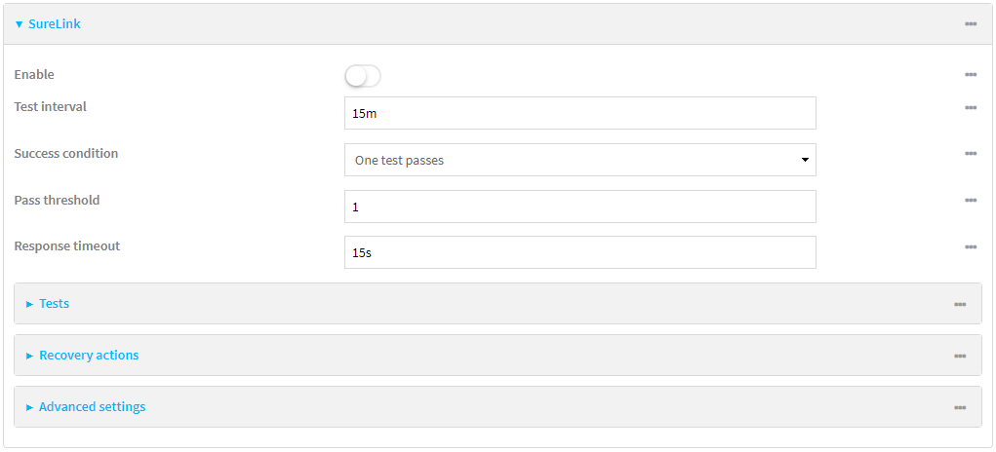Open the SureLink section options menu (three dots)

click(971, 24)
